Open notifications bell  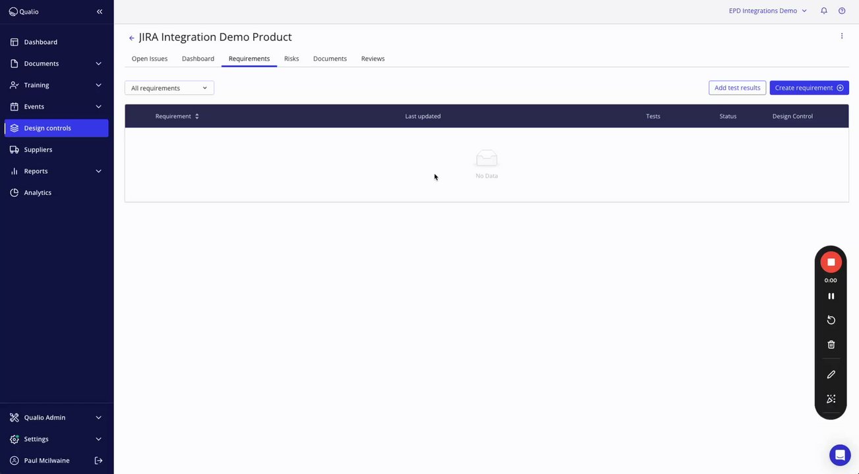pyautogui.click(x=824, y=11)
